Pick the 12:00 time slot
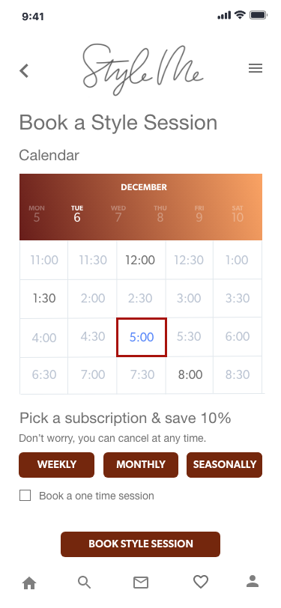This screenshot has height=608, width=281. [141, 260]
